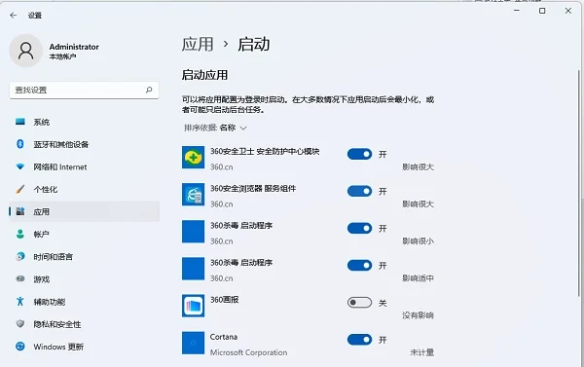
Task: Expand the 排序依据 名称 sort dropdown
Action: 215,128
